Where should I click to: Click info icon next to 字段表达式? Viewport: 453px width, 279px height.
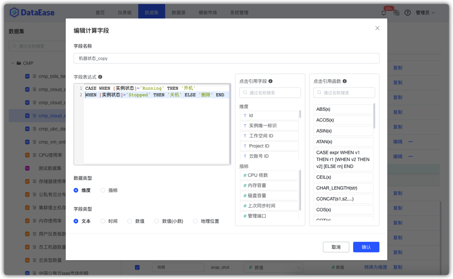point(100,77)
